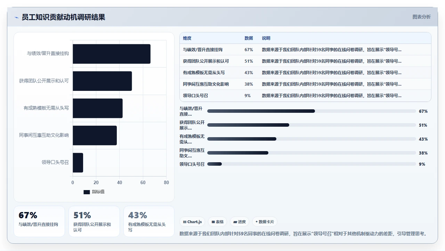The width and height of the screenshot is (445, 251).
Task: Click the 与绩效/晋升直接挂钩 chart axis label
Action: pyautogui.click(x=48, y=54)
